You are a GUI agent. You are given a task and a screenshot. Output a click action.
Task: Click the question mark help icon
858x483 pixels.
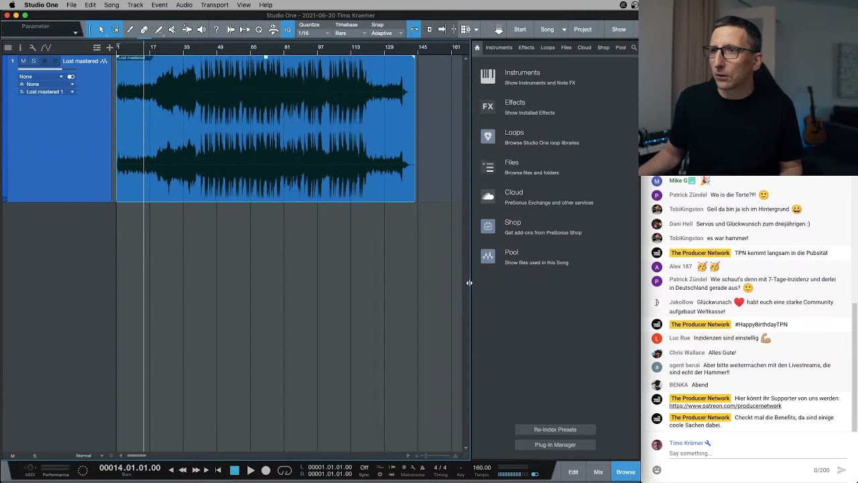pos(216,30)
